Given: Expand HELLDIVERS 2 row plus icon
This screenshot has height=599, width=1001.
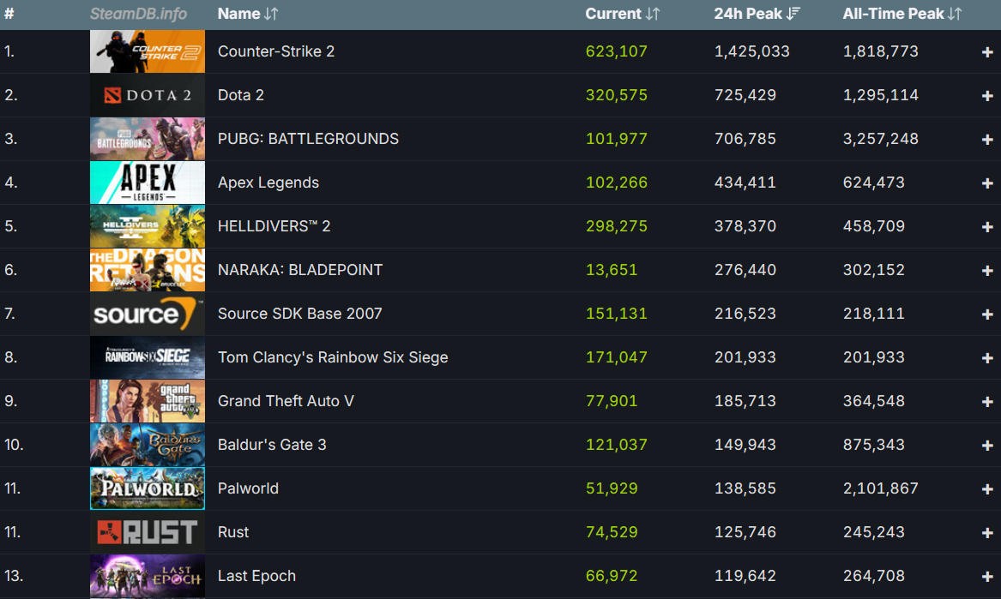Looking at the screenshot, I should pyautogui.click(x=987, y=227).
